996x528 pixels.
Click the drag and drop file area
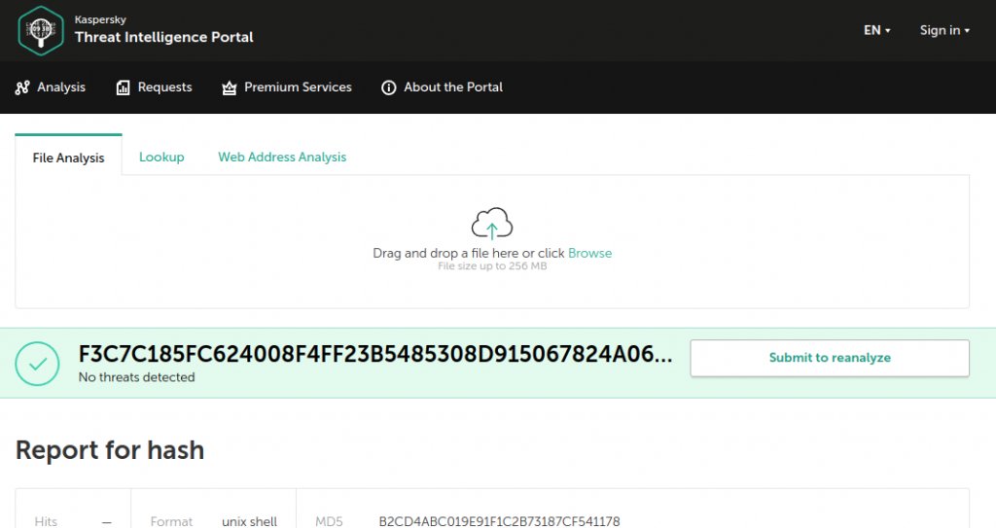point(492,241)
